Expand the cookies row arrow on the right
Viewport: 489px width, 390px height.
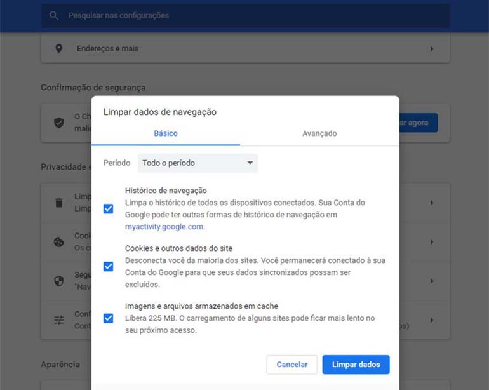432,242
